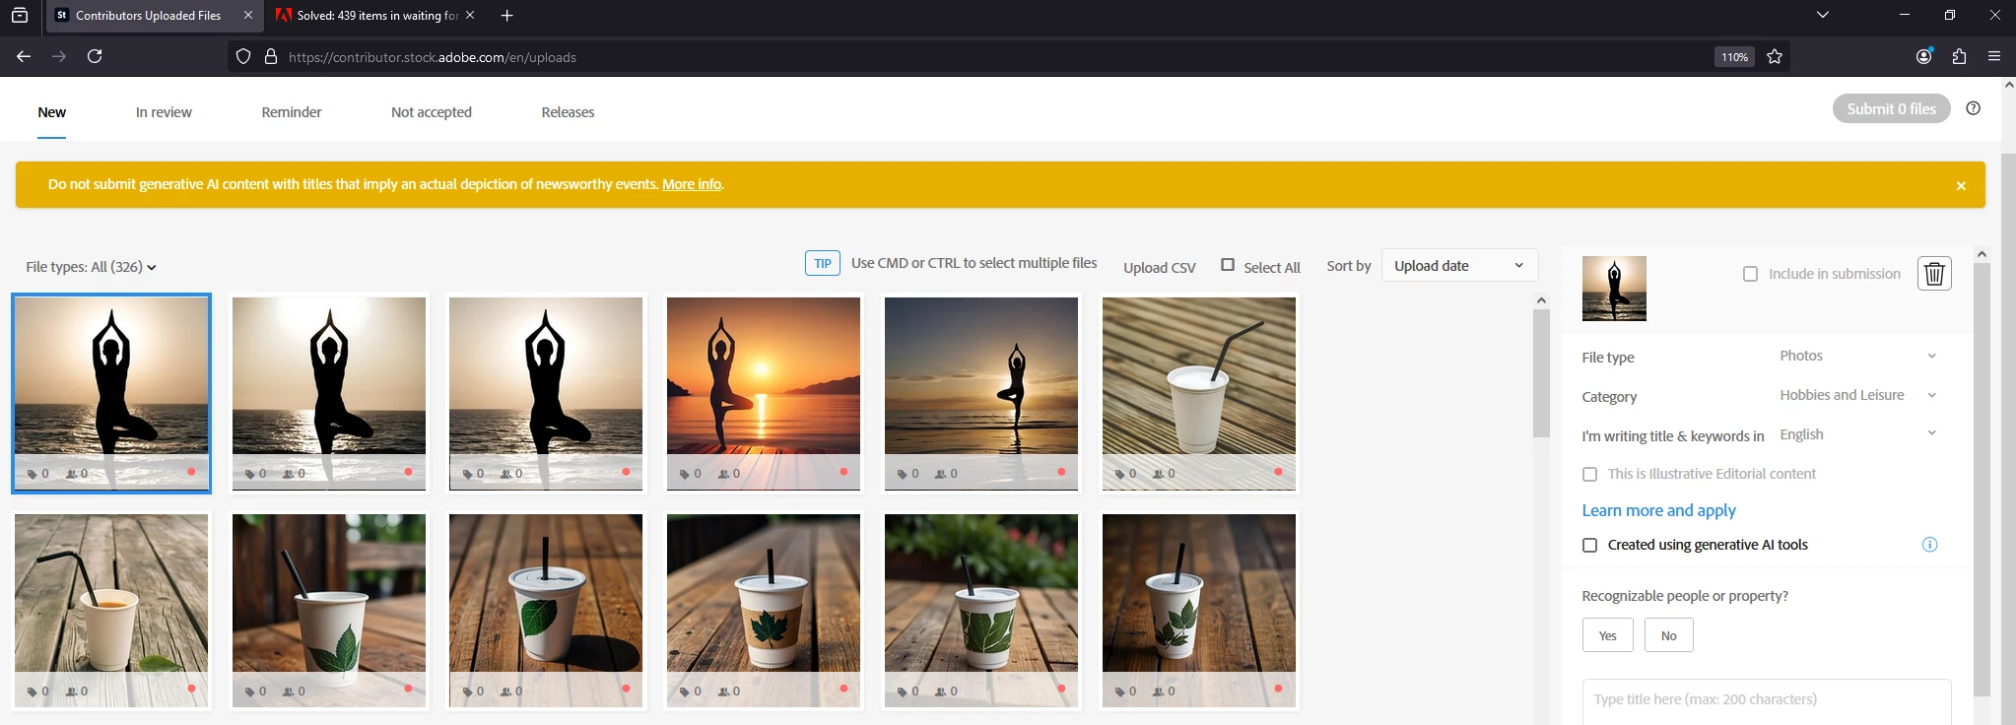
Task: Click the thumbnail grid scroll up arrow
Action: pyautogui.click(x=1541, y=299)
